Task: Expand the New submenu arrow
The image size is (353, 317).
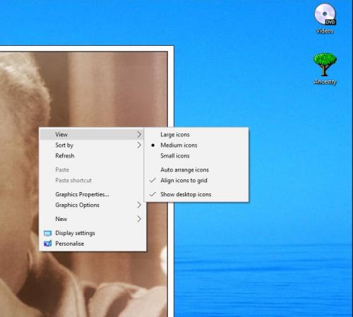Action: [139, 219]
